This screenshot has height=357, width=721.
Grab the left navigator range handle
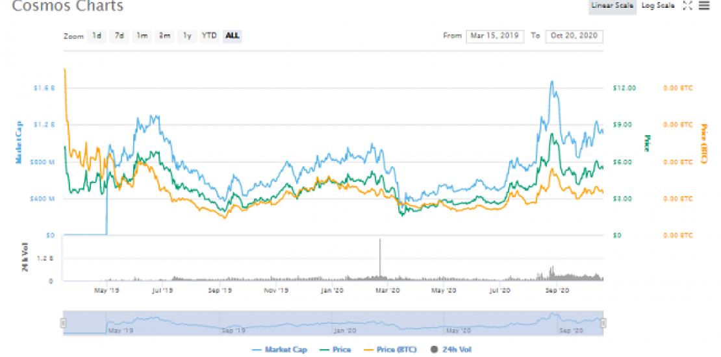coord(64,323)
